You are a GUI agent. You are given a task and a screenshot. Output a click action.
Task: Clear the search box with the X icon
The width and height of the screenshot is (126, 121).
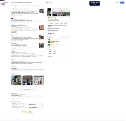pyautogui.click(x=45, y=3)
